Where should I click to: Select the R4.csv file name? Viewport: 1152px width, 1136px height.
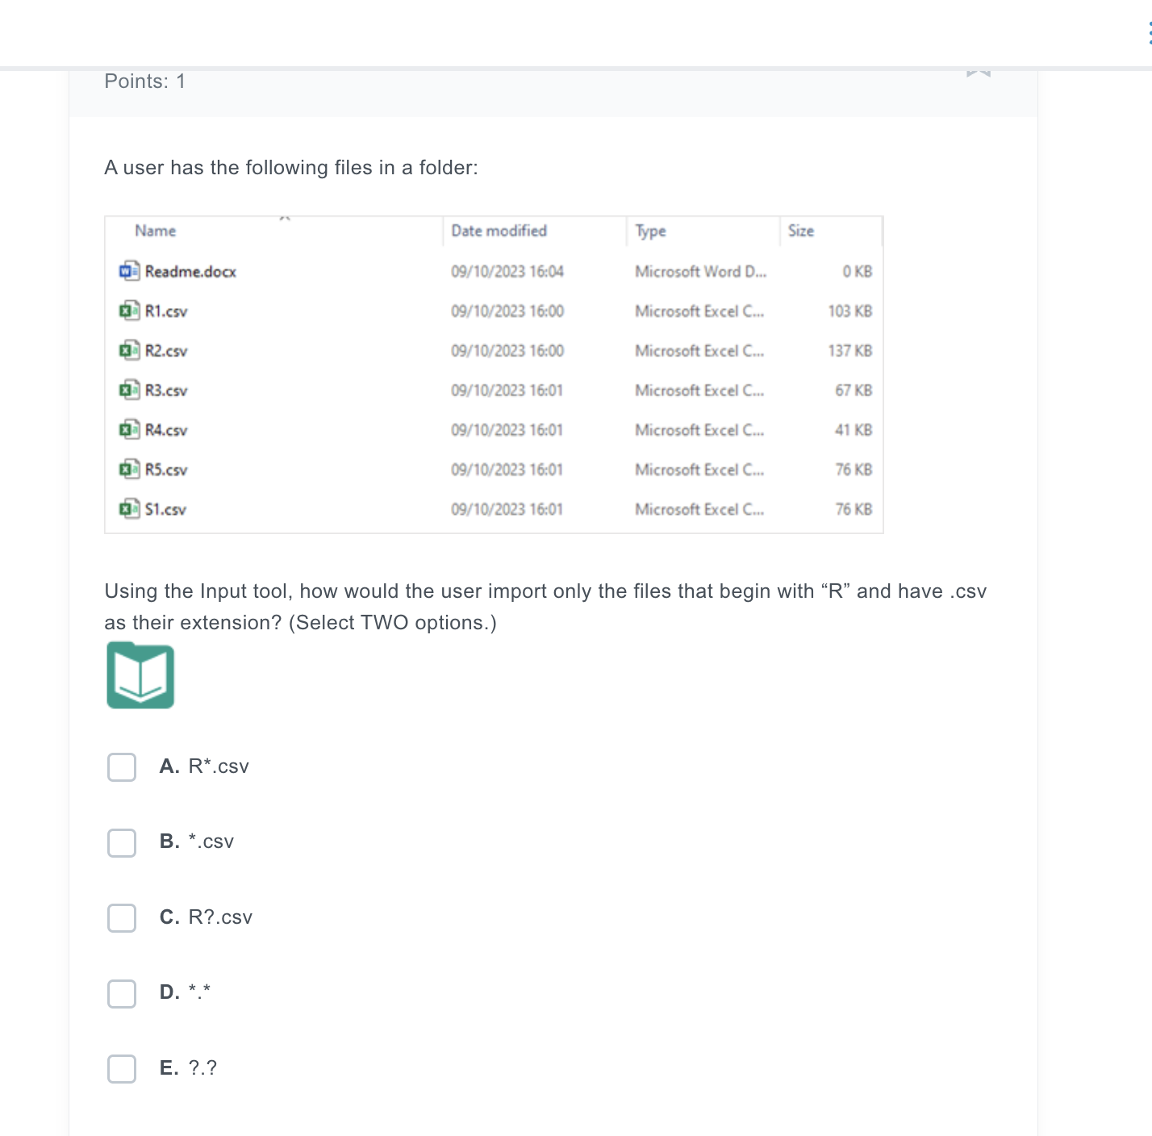(166, 430)
